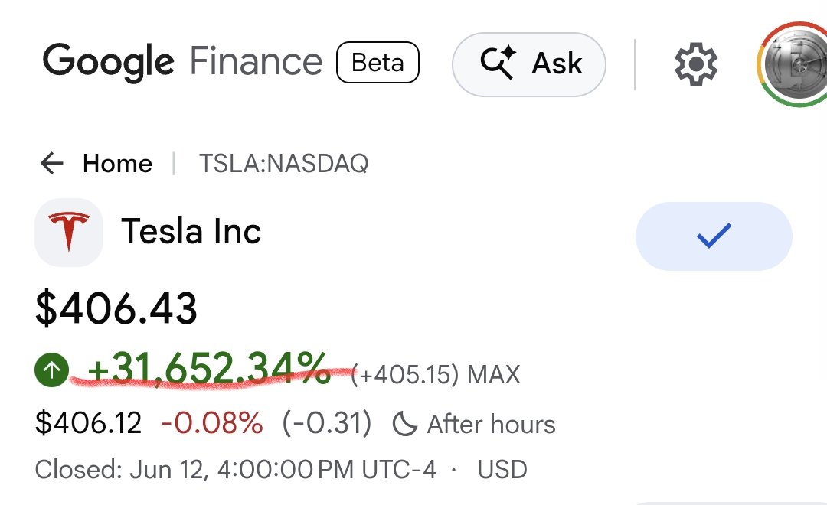Open the Ask search button
This screenshot has height=505, width=827.
coord(529,64)
